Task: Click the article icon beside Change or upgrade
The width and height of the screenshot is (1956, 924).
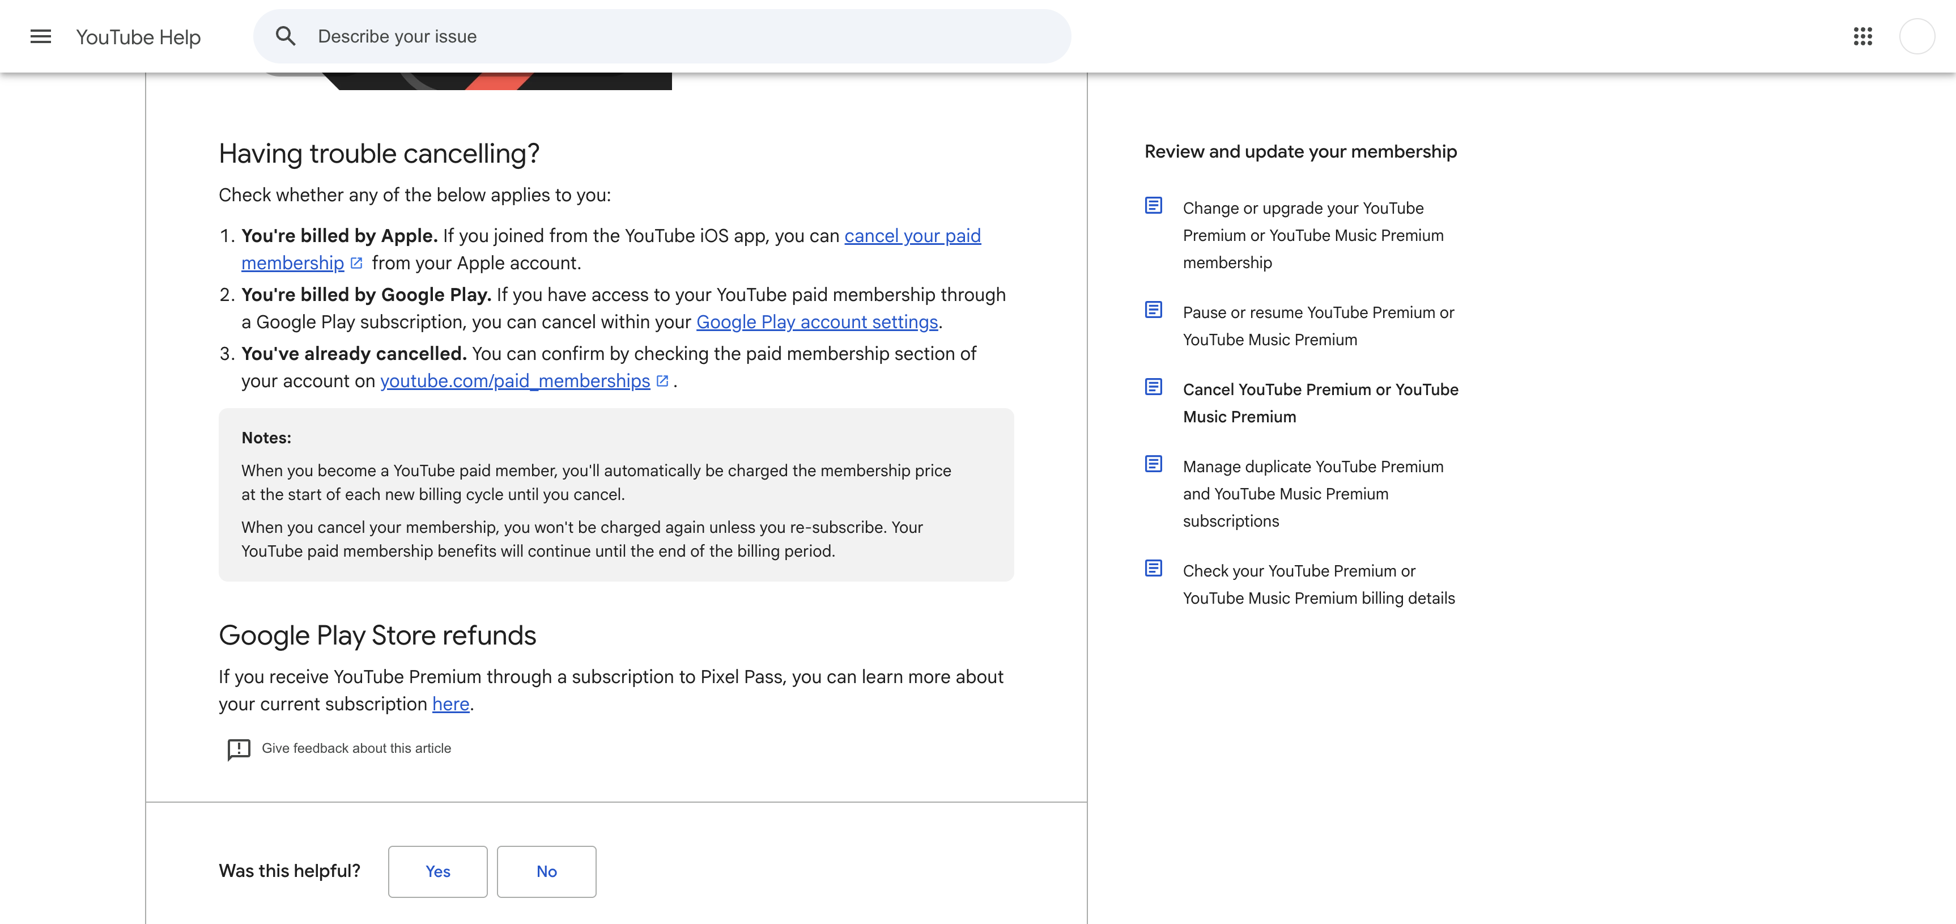Action: coord(1154,206)
